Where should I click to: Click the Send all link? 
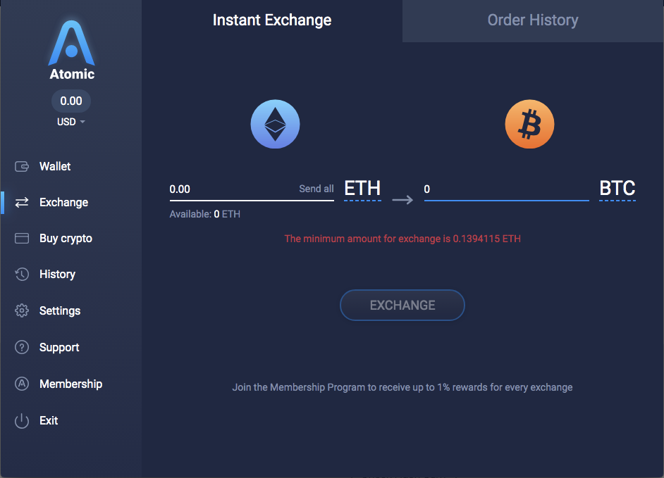tap(316, 189)
